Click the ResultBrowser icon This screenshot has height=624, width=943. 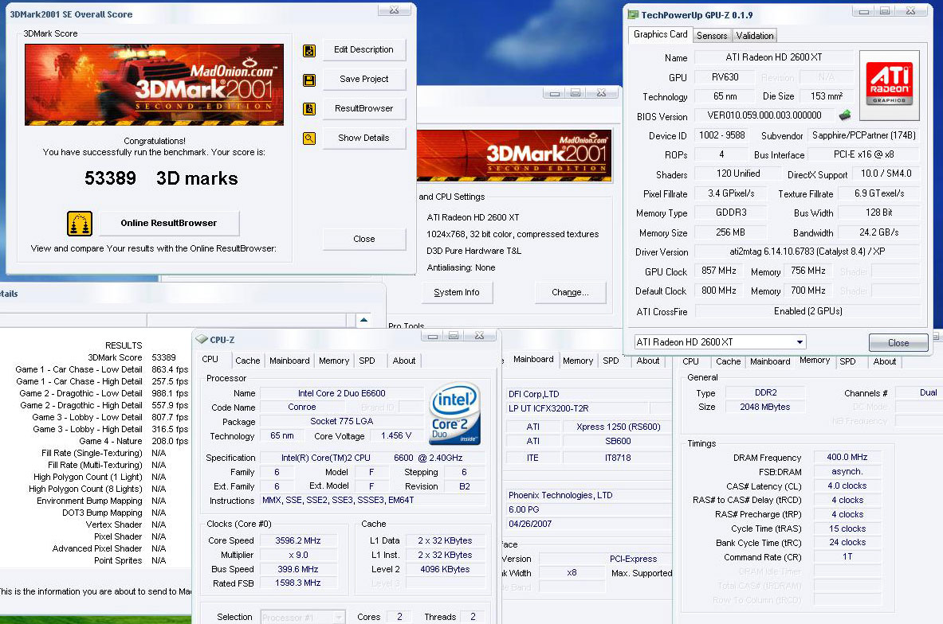[x=309, y=109]
